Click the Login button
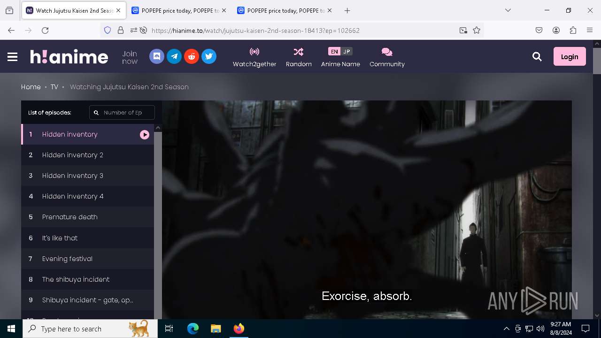This screenshot has height=338, width=601. coord(570,56)
